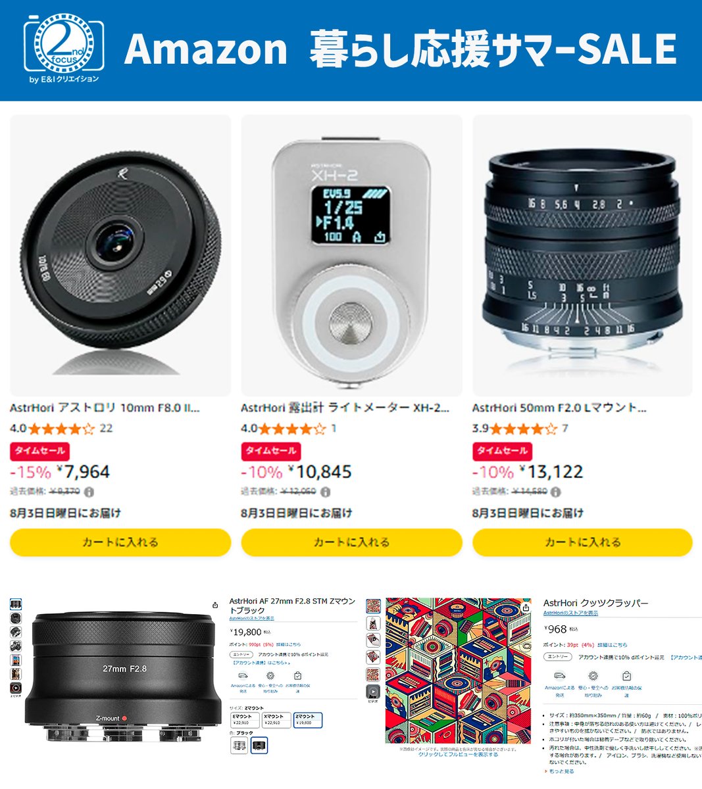The image size is (702, 789).
Task: Add AstrHori 50mm F2.0 to cart
Action: click(x=583, y=542)
